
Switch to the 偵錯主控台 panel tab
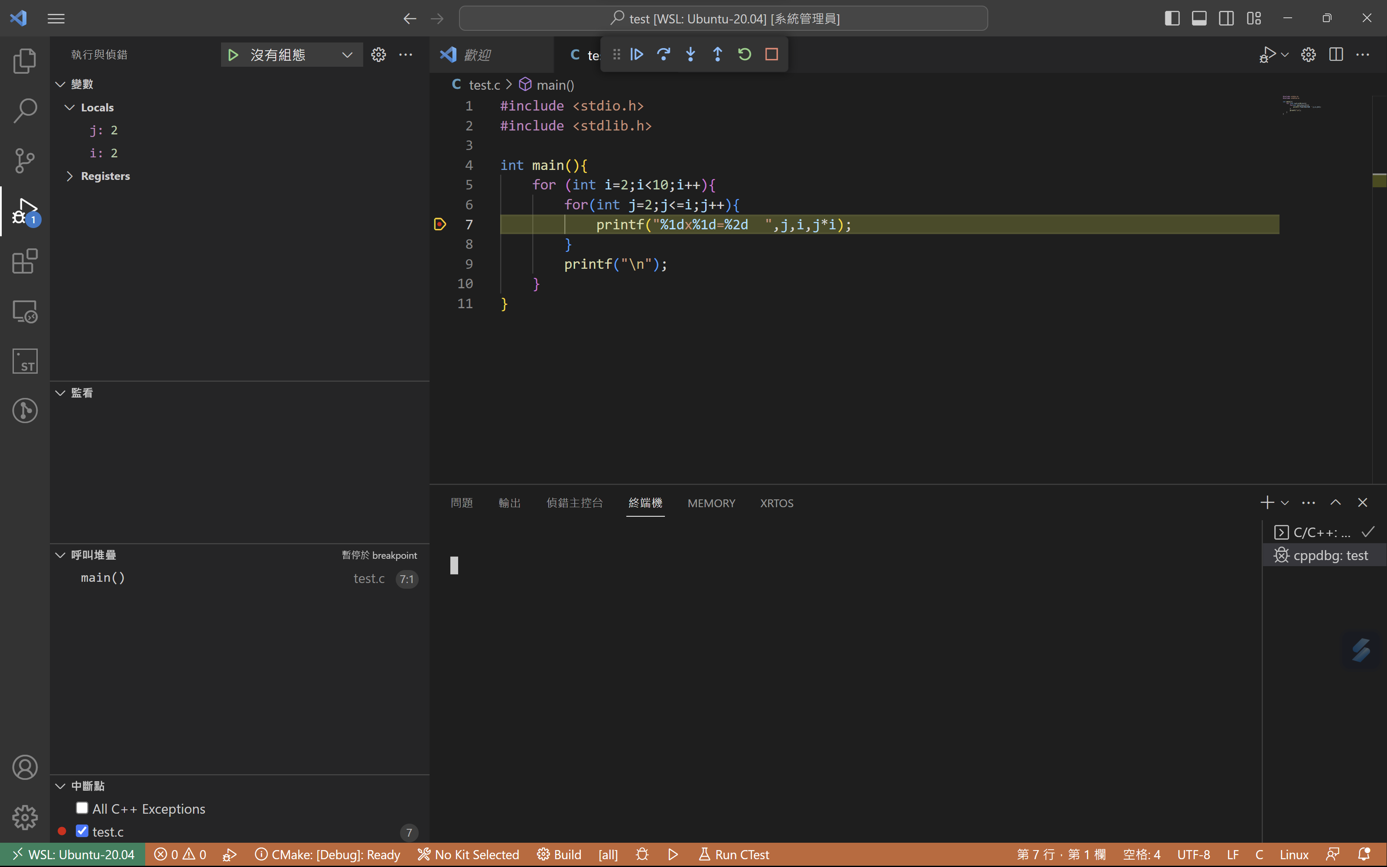[574, 503]
